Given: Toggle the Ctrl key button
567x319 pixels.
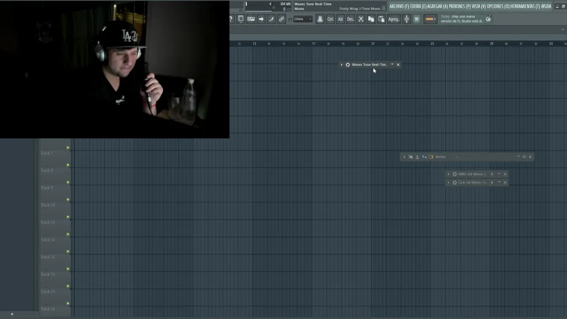Looking at the screenshot, I should click(x=330, y=19).
